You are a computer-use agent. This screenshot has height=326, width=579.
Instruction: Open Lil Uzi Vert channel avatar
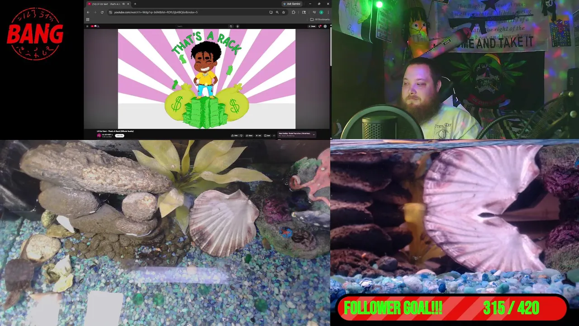click(x=99, y=135)
